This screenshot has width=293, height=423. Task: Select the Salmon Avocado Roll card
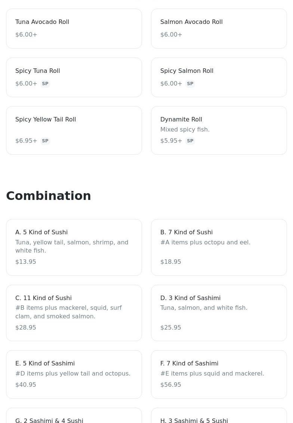[219, 28]
